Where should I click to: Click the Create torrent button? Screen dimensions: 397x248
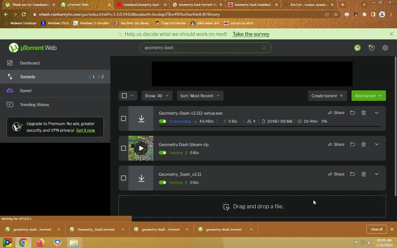[327, 96]
